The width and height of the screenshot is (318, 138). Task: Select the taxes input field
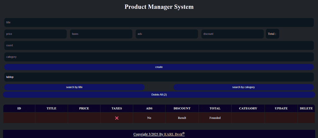click(101, 34)
